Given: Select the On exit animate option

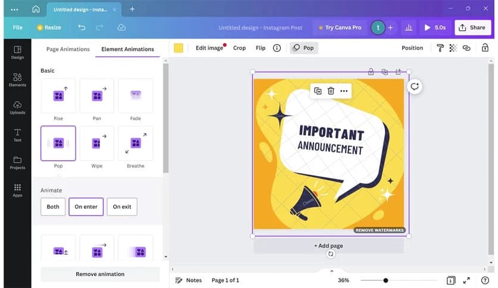Looking at the screenshot, I should [122, 207].
